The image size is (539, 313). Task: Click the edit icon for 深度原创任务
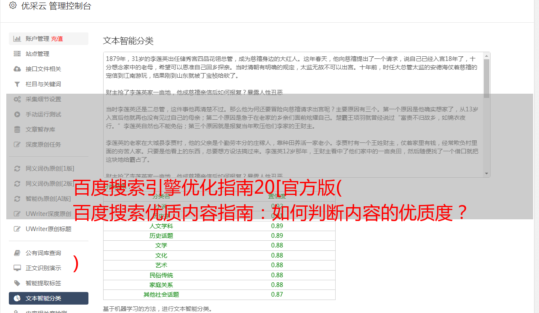(x=17, y=145)
